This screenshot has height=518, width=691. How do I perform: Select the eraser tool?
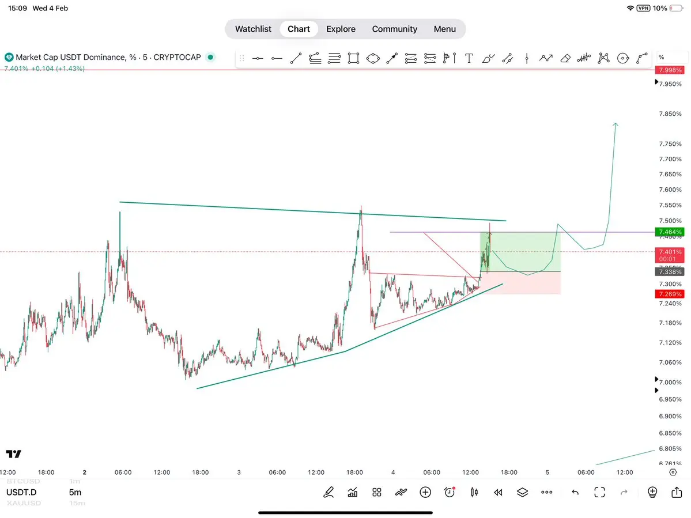coord(565,58)
